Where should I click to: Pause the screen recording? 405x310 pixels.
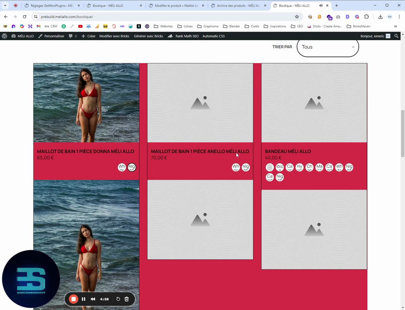(84, 299)
